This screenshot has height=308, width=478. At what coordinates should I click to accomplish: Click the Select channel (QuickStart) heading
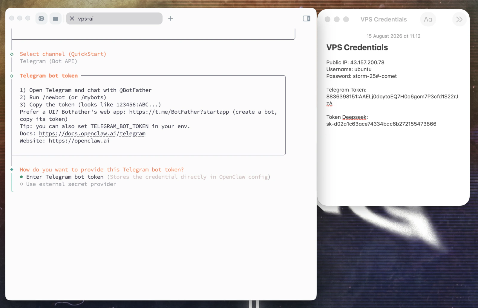(63, 54)
